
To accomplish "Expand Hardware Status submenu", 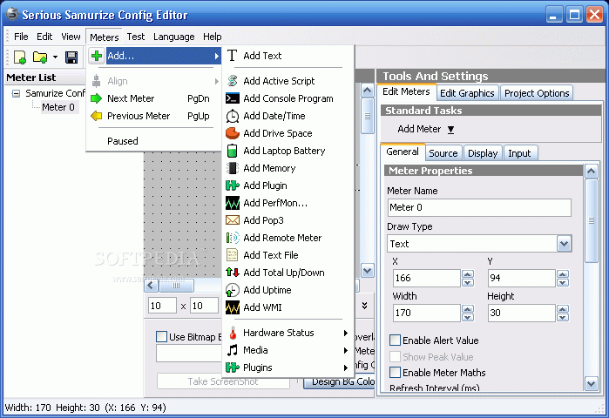I will coord(288,333).
